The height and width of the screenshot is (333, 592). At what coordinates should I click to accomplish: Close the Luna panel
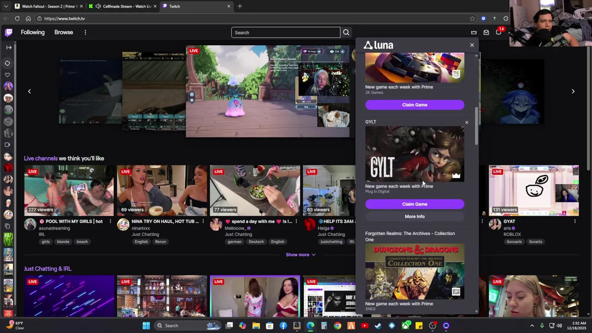[x=472, y=45]
